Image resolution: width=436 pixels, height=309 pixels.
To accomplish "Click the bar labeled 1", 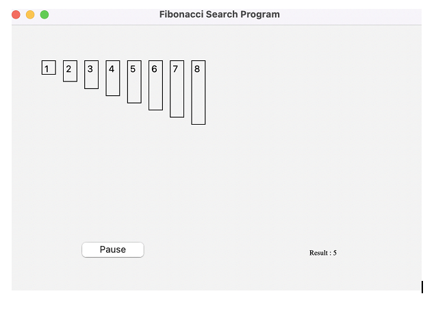I will pyautogui.click(x=49, y=68).
